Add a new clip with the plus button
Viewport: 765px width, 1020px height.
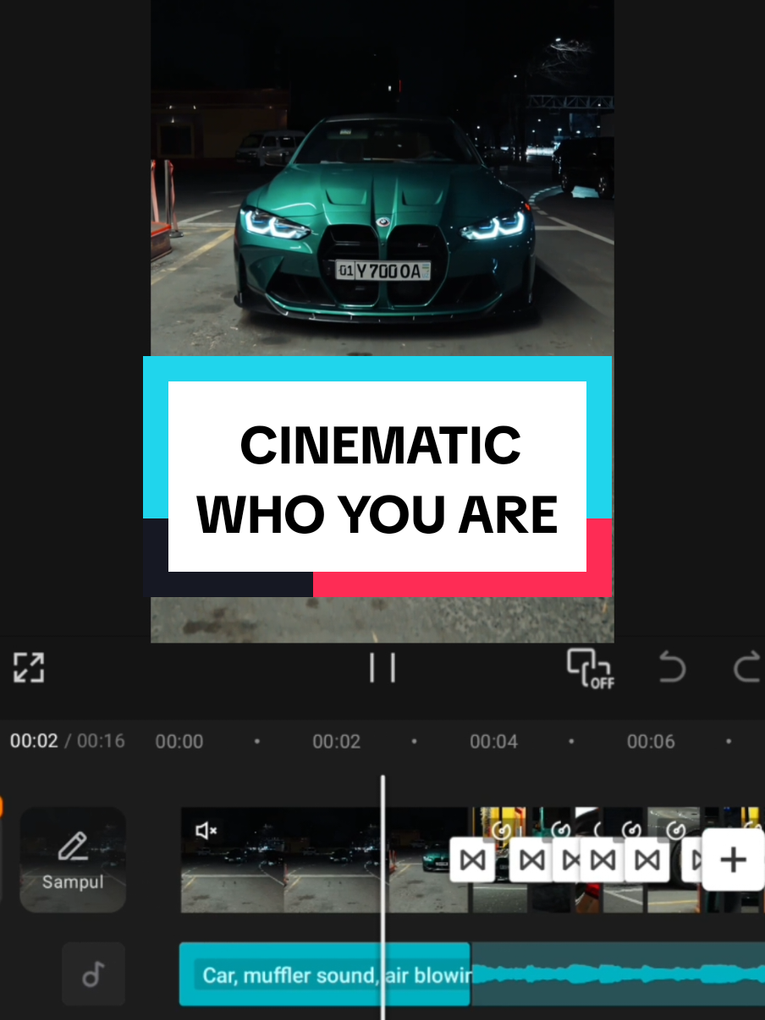[x=733, y=860]
